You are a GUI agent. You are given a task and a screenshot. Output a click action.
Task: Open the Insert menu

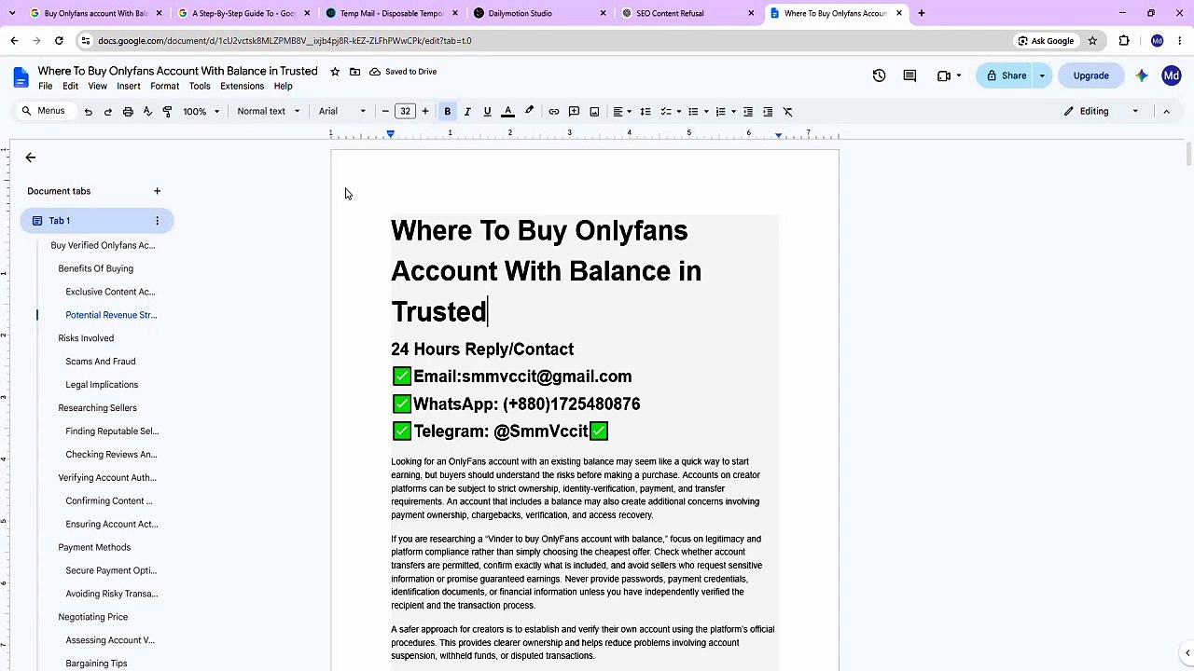(x=129, y=86)
